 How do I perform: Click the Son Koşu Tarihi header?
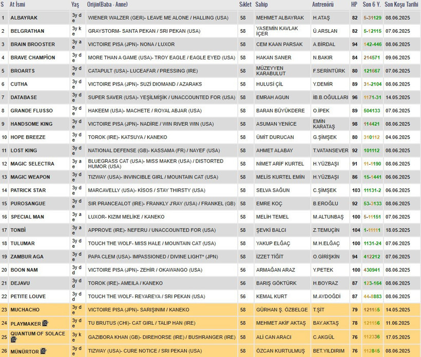click(x=402, y=4)
